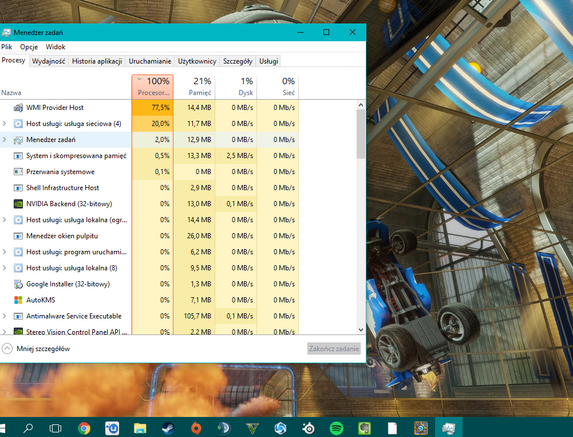
Task: Click the WMI Provider Host process icon
Action: click(x=18, y=108)
